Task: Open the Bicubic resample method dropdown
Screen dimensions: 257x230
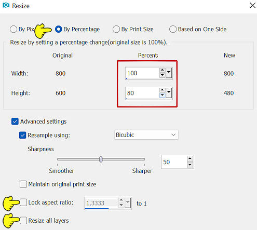Action: (146, 135)
